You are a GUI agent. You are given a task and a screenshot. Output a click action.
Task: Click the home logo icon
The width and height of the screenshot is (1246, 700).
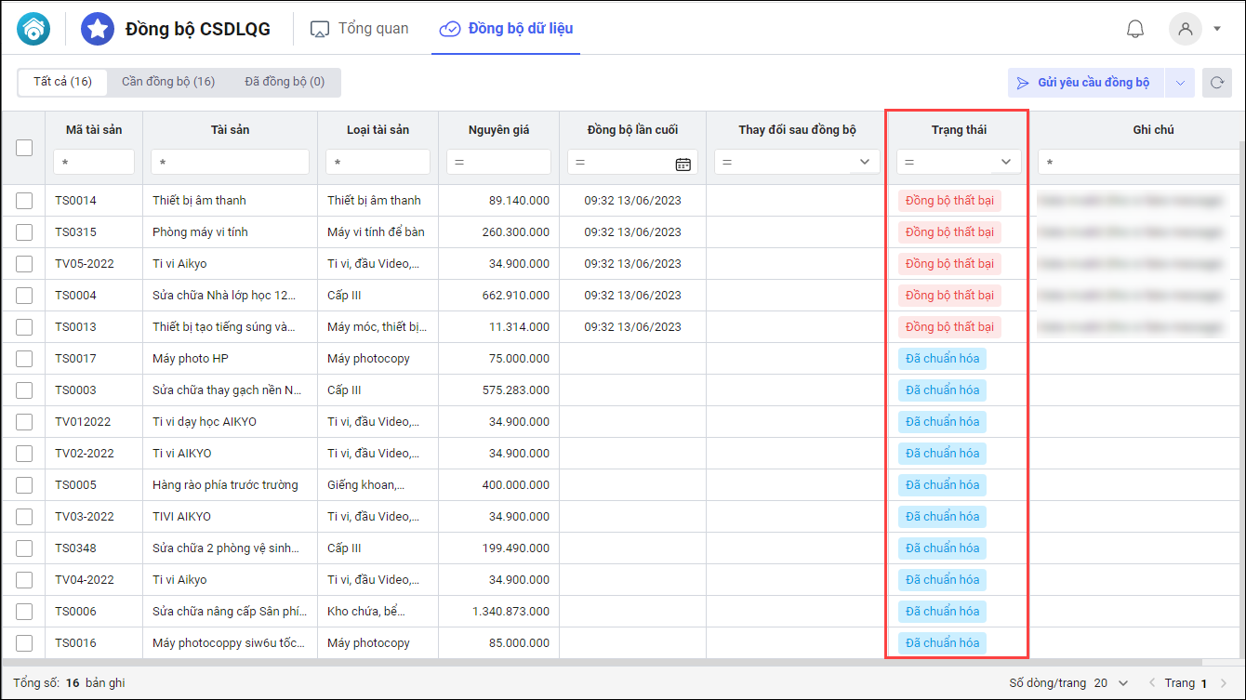click(x=34, y=29)
